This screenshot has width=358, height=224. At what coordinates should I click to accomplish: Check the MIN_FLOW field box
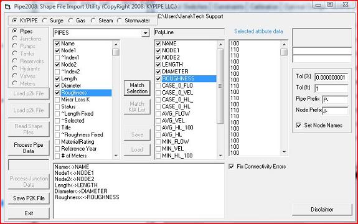tap(158, 142)
